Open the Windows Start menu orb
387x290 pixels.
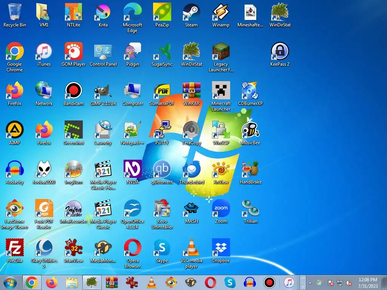click(10, 282)
